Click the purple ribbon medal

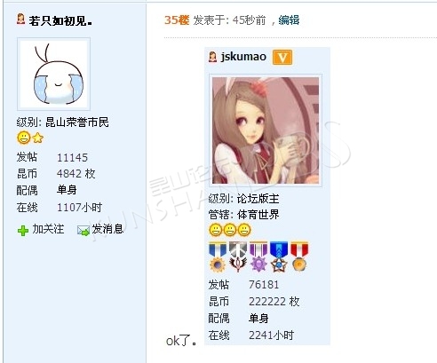258,256
